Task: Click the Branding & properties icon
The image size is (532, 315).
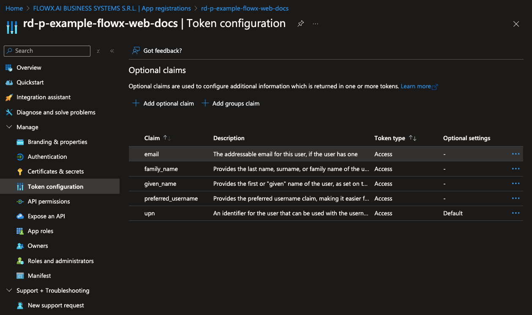Action: click(x=20, y=142)
